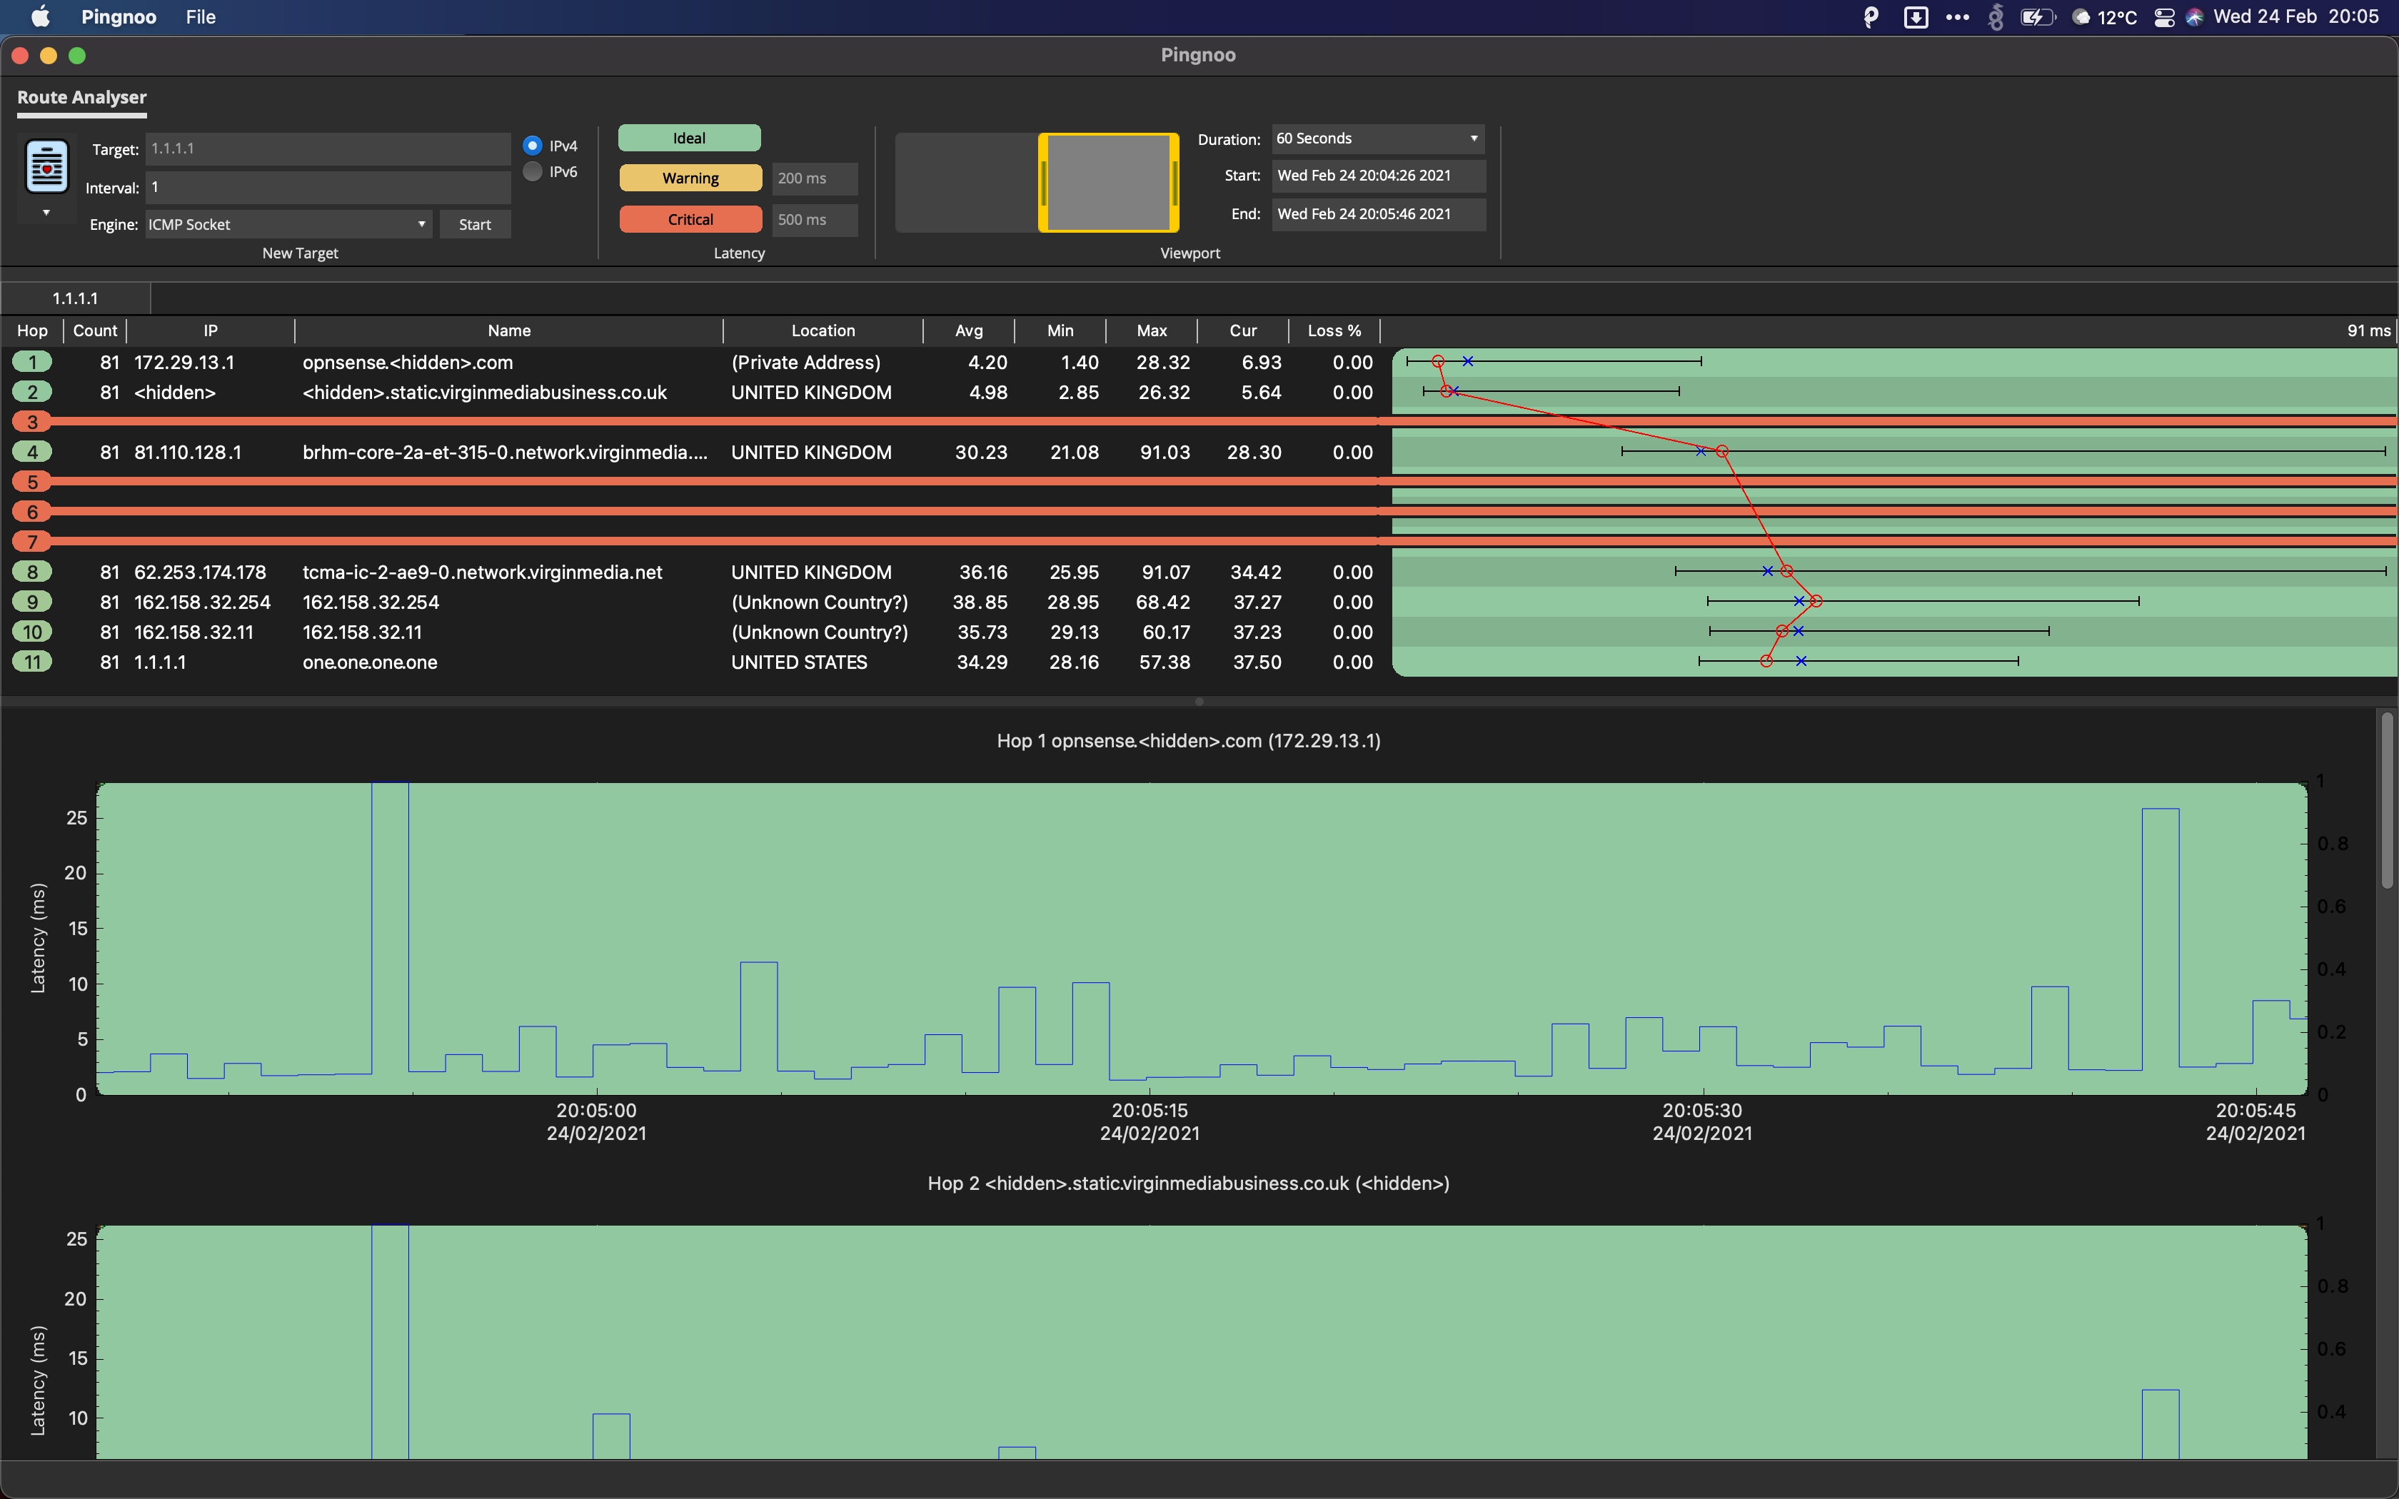Click the yellow viewport range slider
This screenshot has width=2399, height=1499.
point(1108,183)
